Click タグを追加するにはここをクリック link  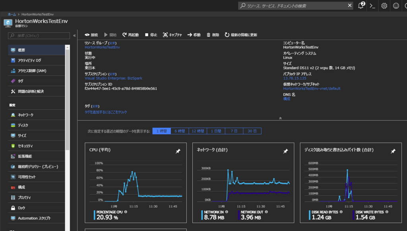(x=106, y=112)
